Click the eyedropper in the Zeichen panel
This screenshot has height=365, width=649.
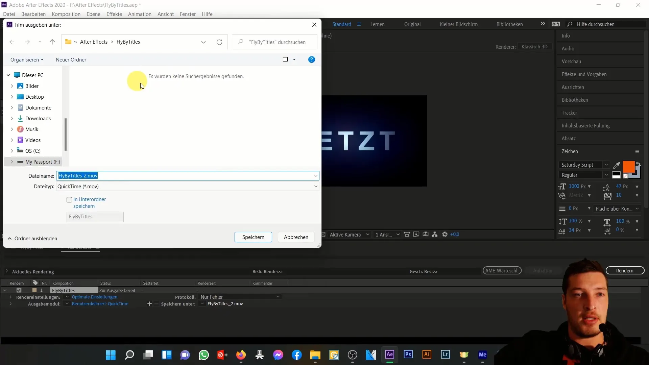(617, 165)
